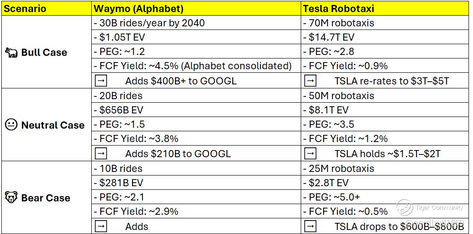Select the 'Scenario' column header
This screenshot has width=473, height=234.
tap(25, 8)
